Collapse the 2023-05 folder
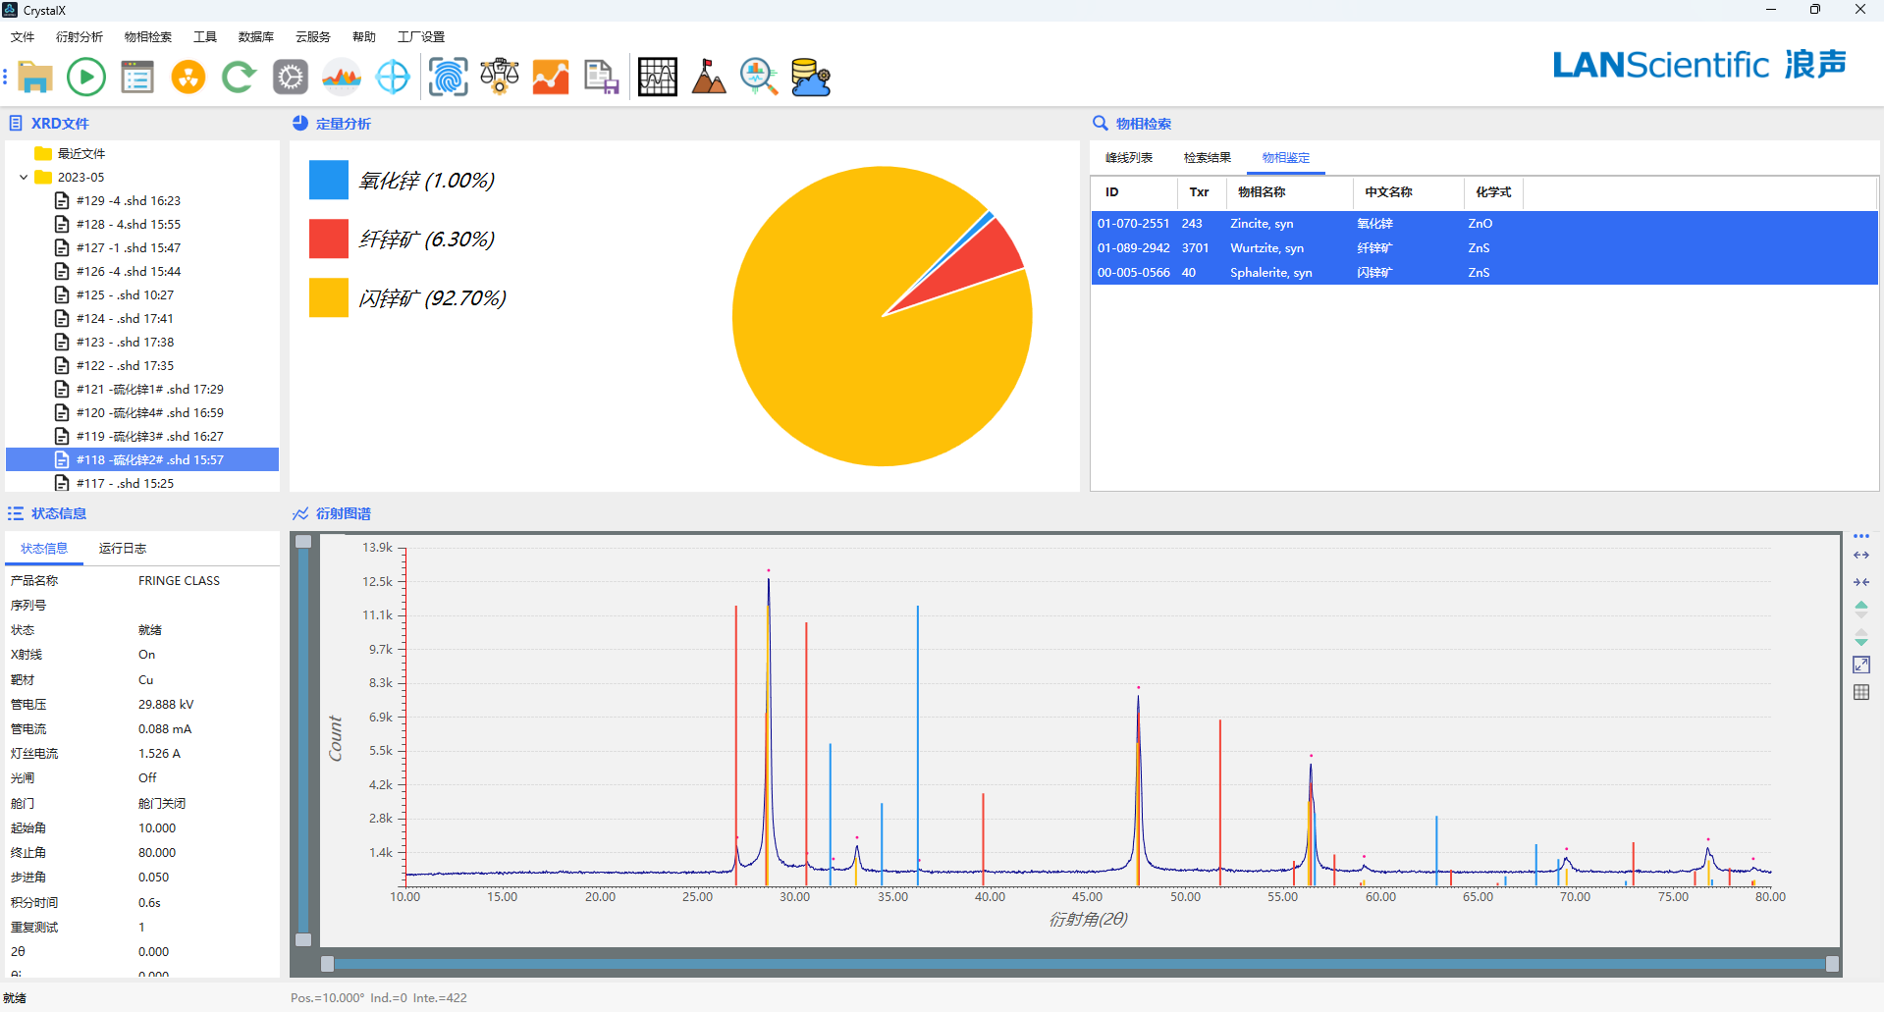This screenshot has width=1884, height=1012. point(24,178)
